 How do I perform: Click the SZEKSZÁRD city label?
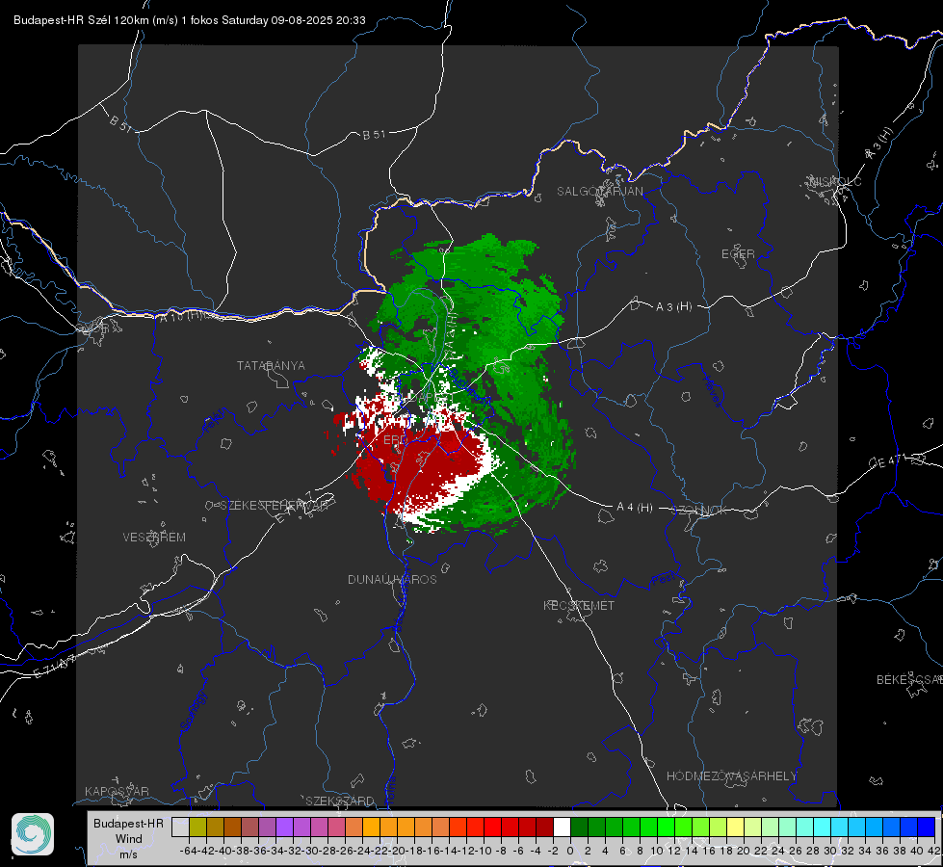[x=340, y=801]
